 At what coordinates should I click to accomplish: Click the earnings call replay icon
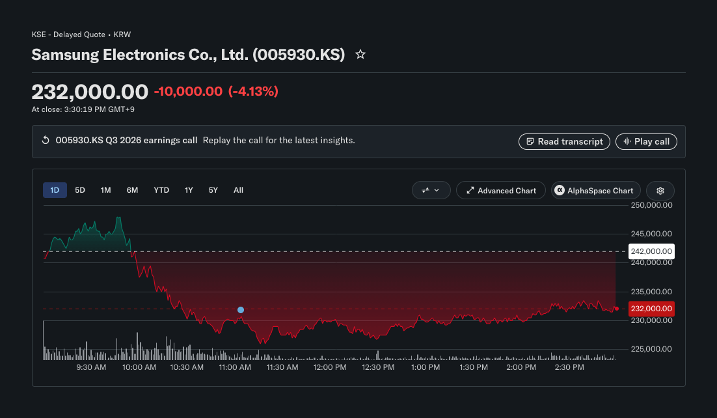[x=46, y=140]
